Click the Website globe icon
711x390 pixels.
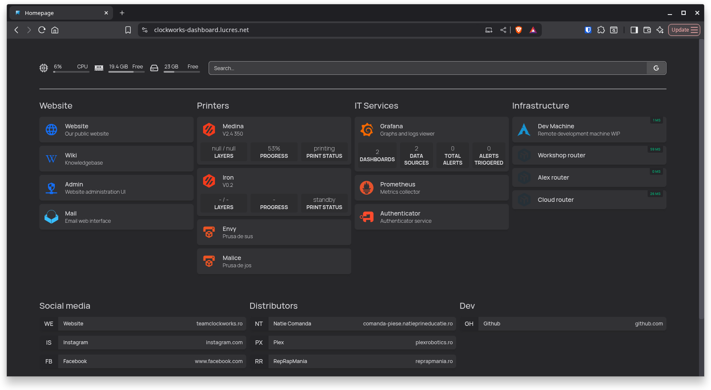pyautogui.click(x=51, y=130)
